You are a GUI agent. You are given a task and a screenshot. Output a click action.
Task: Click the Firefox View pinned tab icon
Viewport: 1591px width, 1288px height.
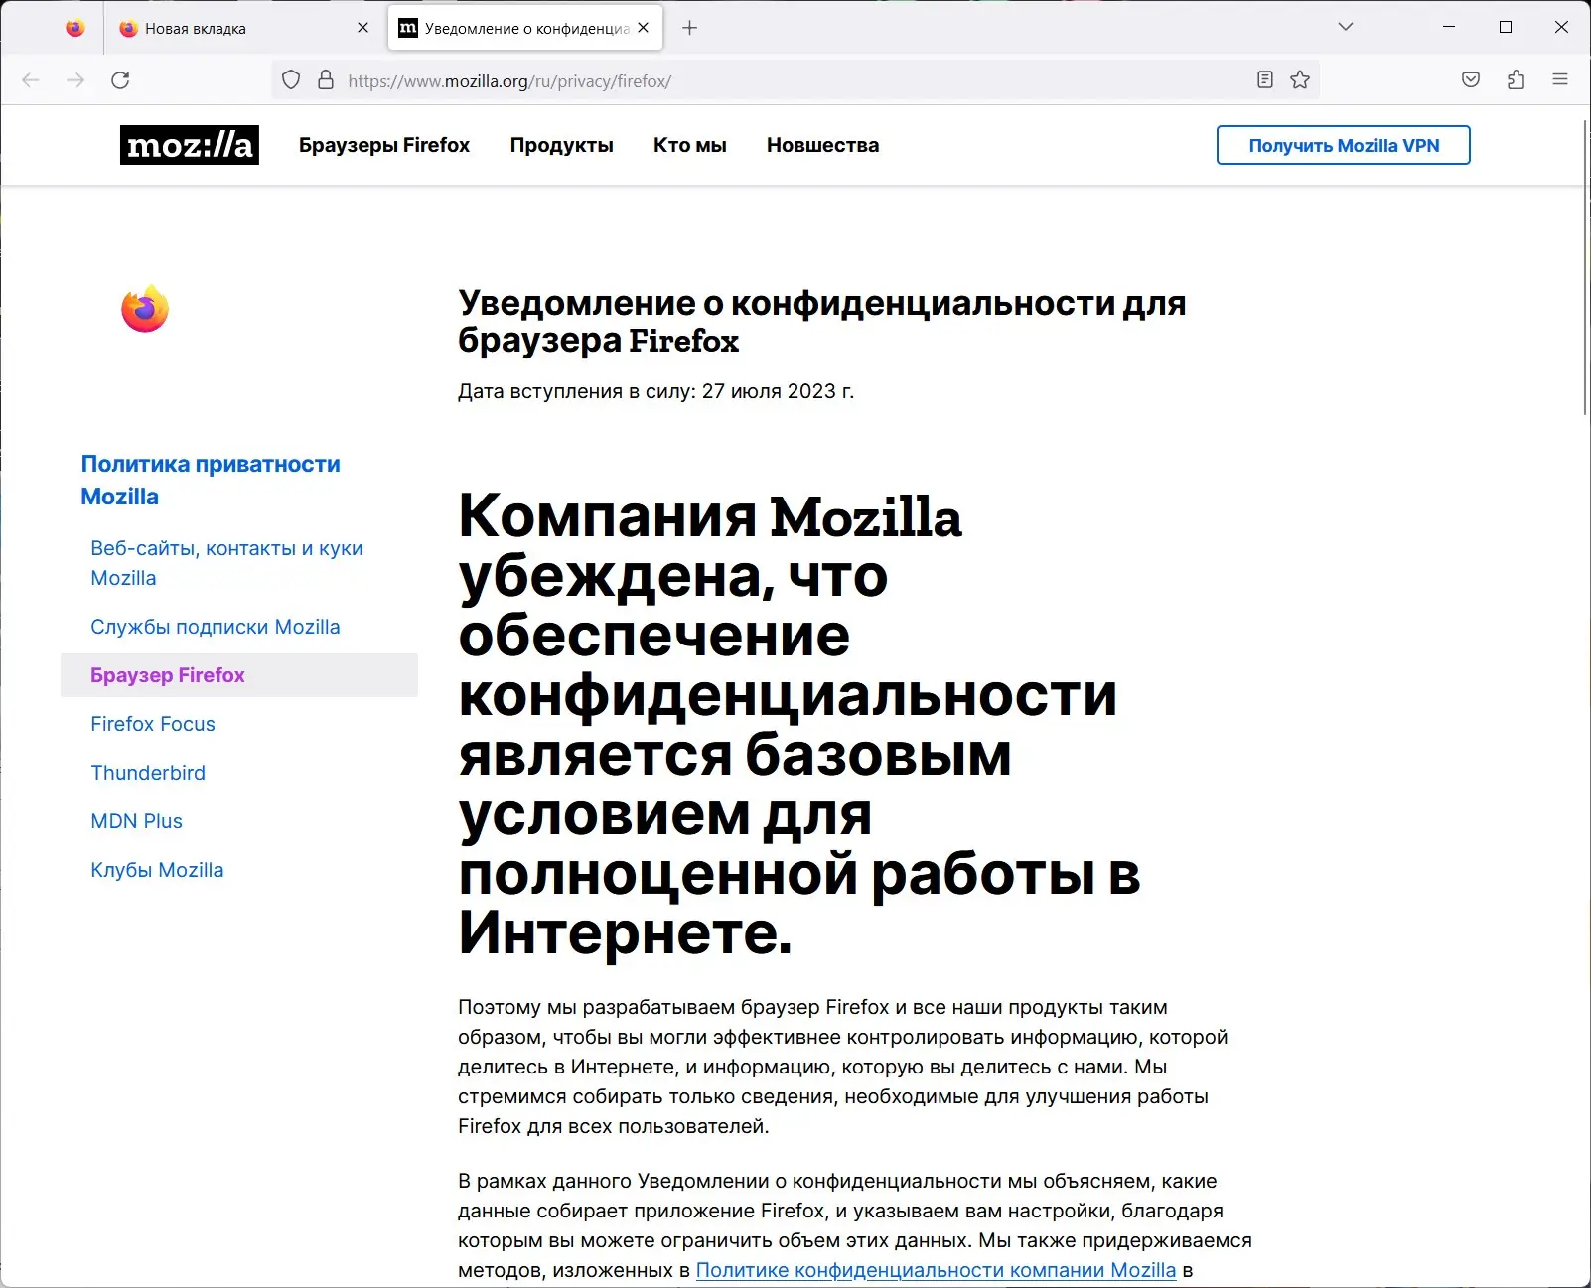pos(75,28)
